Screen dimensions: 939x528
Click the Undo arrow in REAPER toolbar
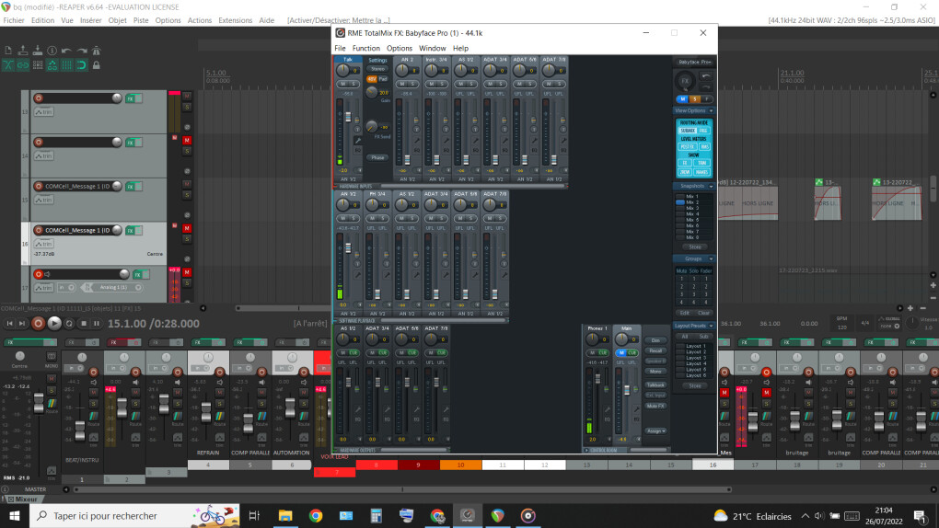[x=66, y=51]
